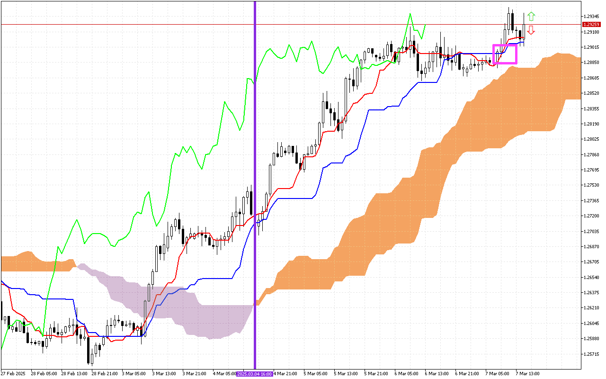Viewport: 606px width, 379px height.
Task: Click the 1.29015 price axis label
Action: pos(592,47)
